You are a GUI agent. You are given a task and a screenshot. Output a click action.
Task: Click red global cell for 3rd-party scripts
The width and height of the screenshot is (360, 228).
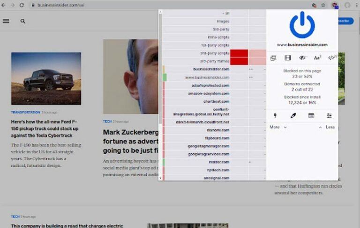tap(239, 53)
